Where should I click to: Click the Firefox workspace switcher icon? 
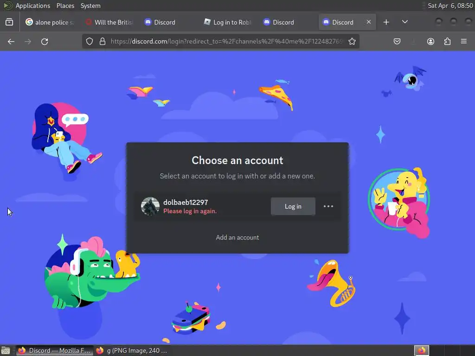(421, 350)
